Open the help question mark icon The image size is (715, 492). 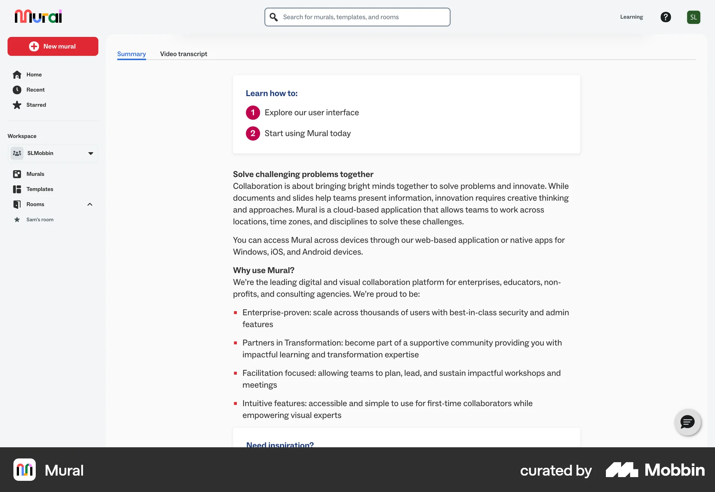coord(665,17)
